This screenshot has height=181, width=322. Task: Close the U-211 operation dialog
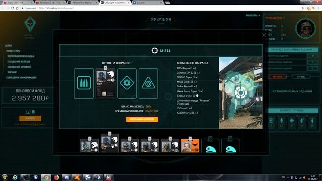pyautogui.click(x=264, y=35)
